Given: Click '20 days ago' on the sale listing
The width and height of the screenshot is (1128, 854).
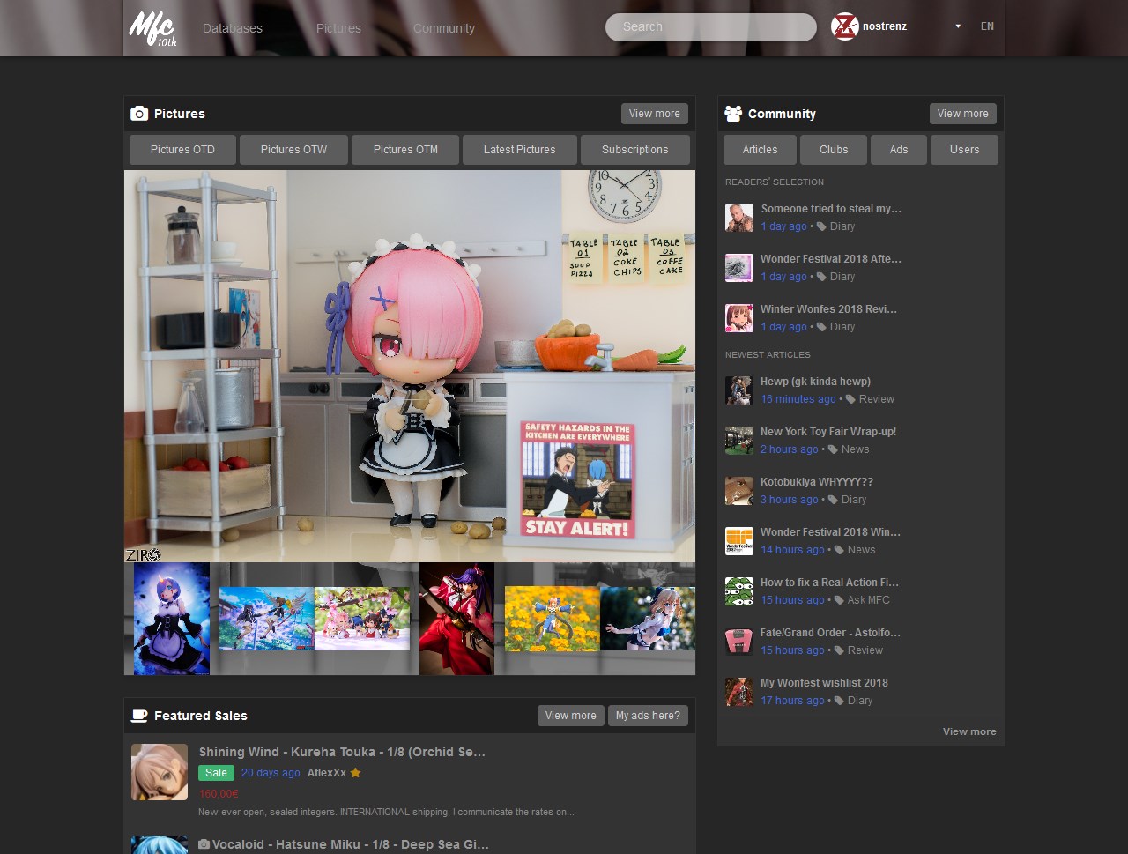Looking at the screenshot, I should pos(271,773).
